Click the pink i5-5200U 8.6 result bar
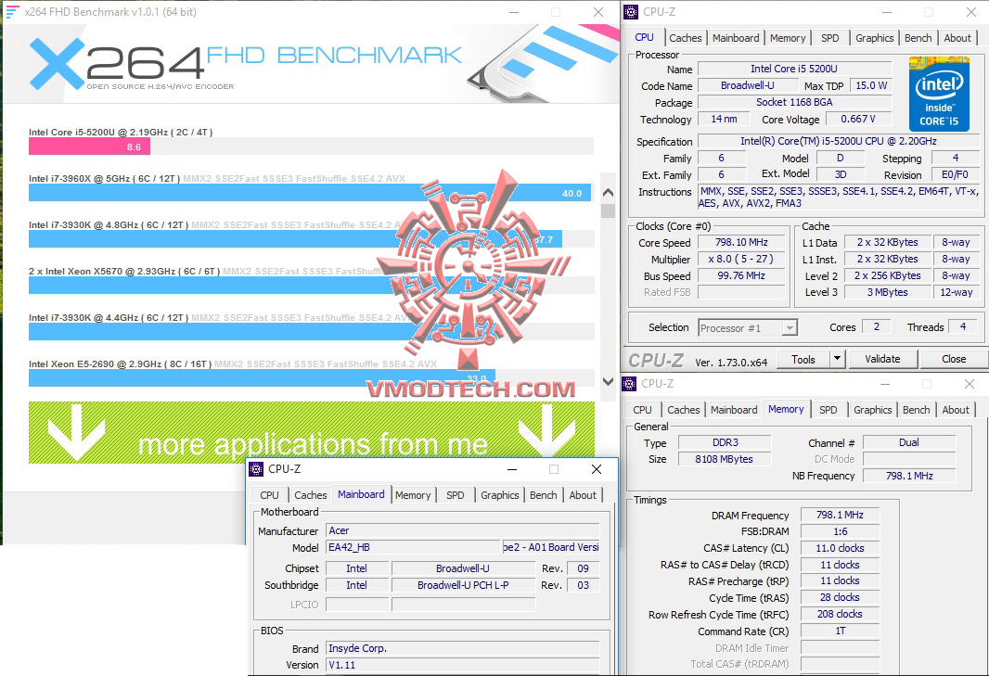The image size is (989, 676). coord(89,147)
